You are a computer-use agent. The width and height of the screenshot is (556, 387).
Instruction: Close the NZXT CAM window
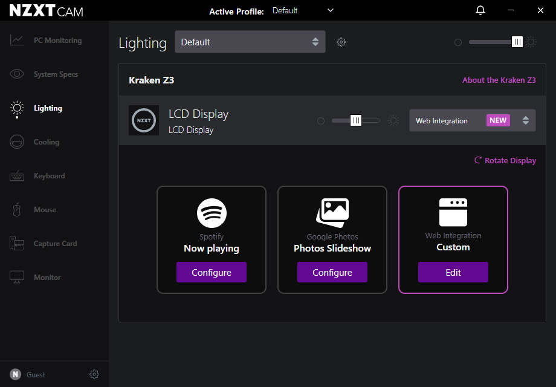click(540, 11)
